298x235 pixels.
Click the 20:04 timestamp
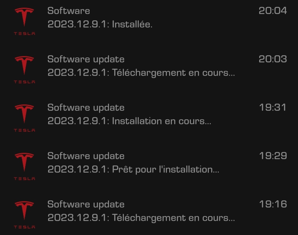pos(273,11)
